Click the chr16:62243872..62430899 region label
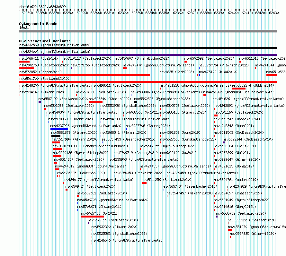Image resolution: width=286 pixels, height=256 pixels. click(42, 7)
